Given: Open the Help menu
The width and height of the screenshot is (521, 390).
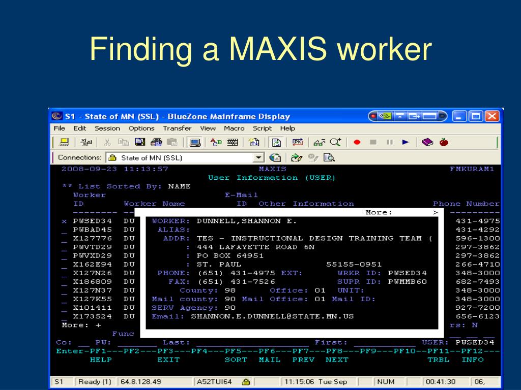Looking at the screenshot, I should point(287,128).
